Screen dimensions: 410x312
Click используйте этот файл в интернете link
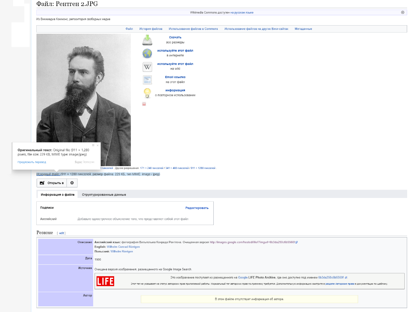point(175,51)
